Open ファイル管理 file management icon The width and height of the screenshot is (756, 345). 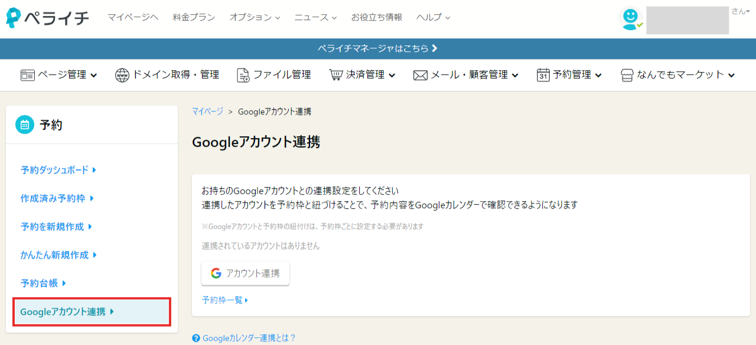(x=242, y=75)
